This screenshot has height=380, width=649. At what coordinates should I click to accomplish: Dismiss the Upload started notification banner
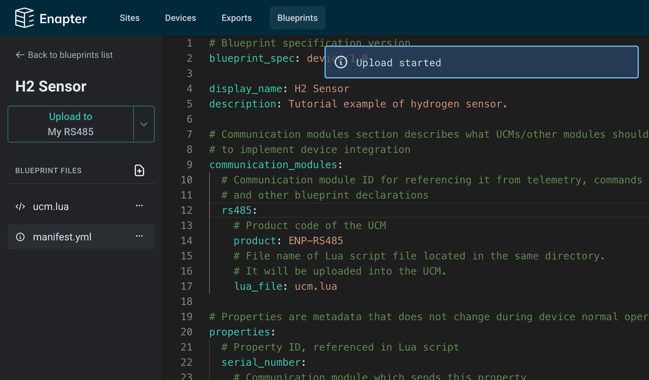pos(481,62)
